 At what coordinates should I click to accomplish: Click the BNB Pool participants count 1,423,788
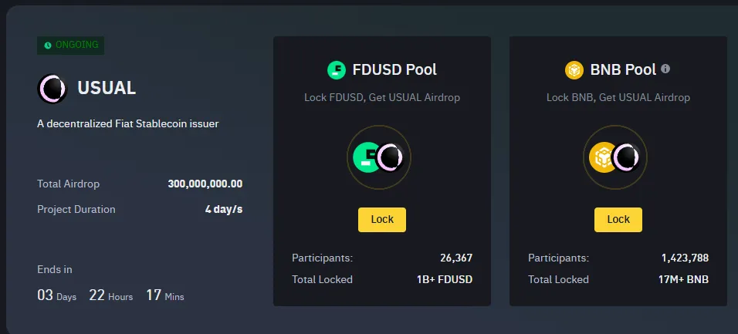pyautogui.click(x=685, y=258)
